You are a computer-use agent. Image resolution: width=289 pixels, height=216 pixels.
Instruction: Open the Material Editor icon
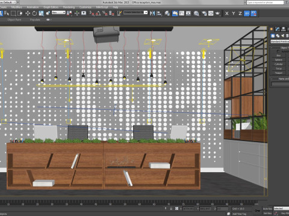pos(196,13)
